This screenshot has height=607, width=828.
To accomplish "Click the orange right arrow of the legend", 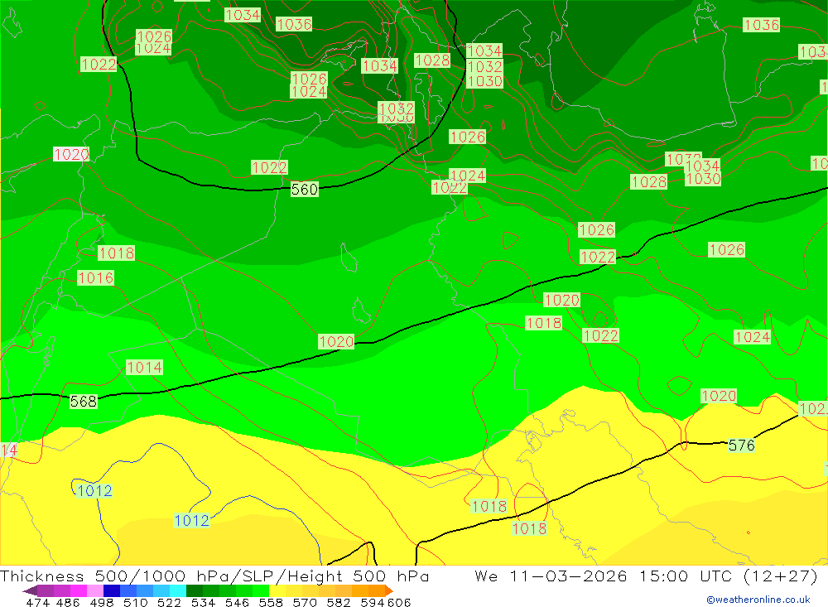I will (x=389, y=590).
